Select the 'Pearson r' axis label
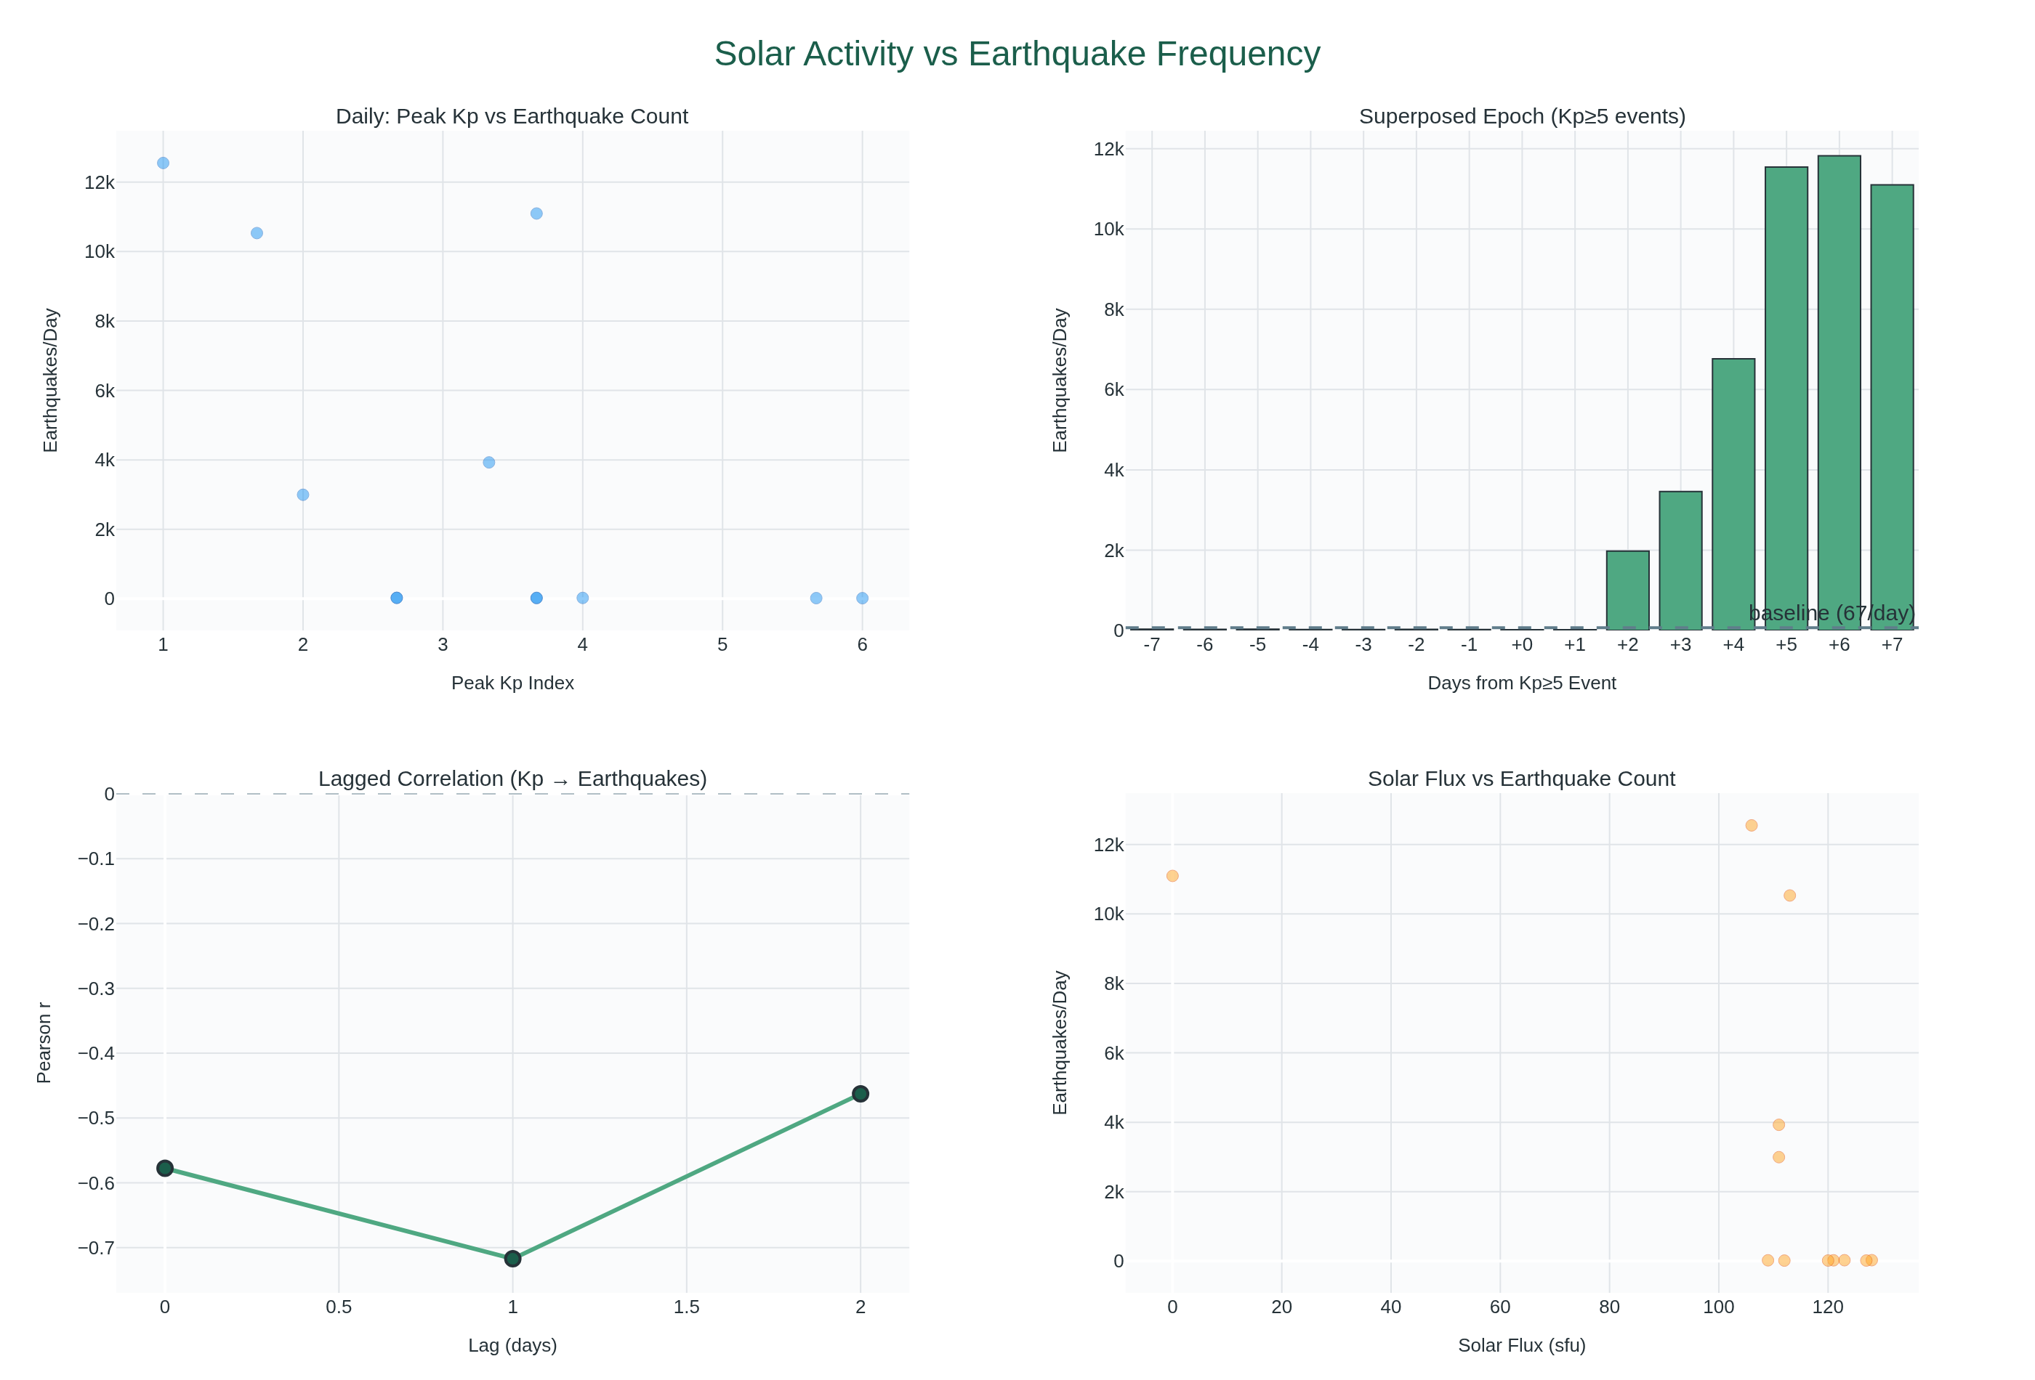The height and width of the screenshot is (1380, 2035). (x=44, y=1043)
